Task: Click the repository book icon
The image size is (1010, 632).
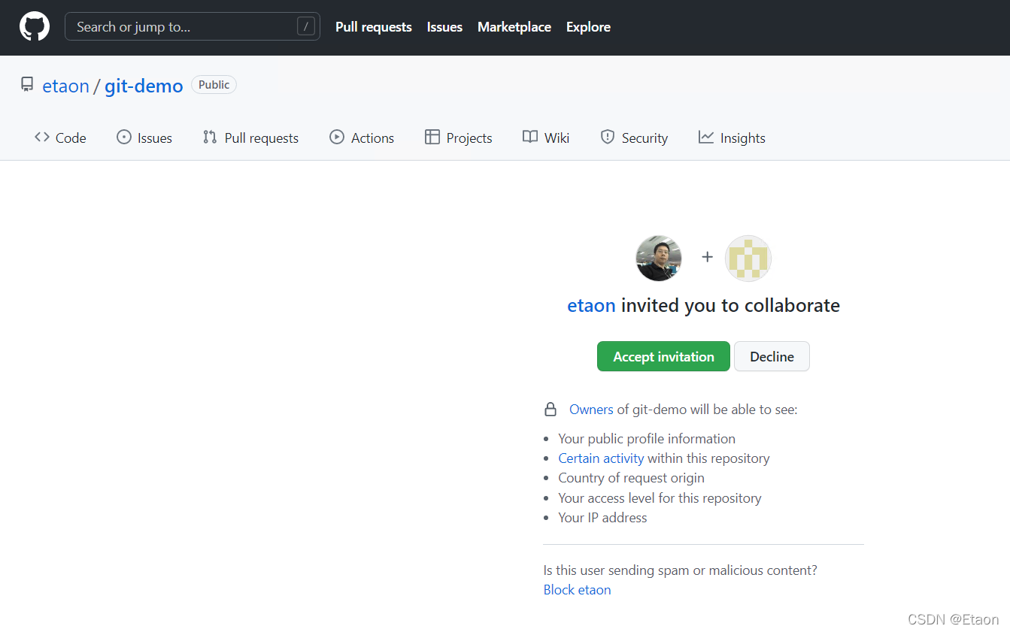Action: pyautogui.click(x=27, y=84)
